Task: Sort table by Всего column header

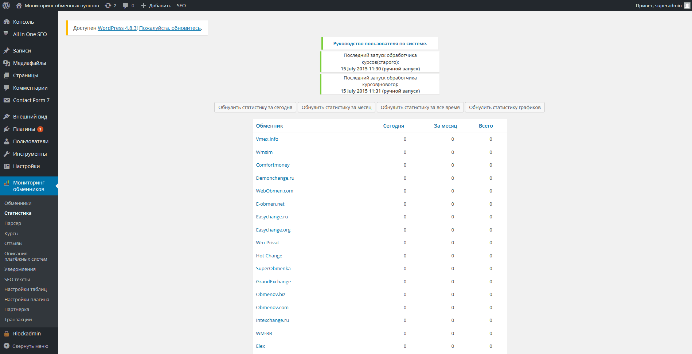Action: 486,126
